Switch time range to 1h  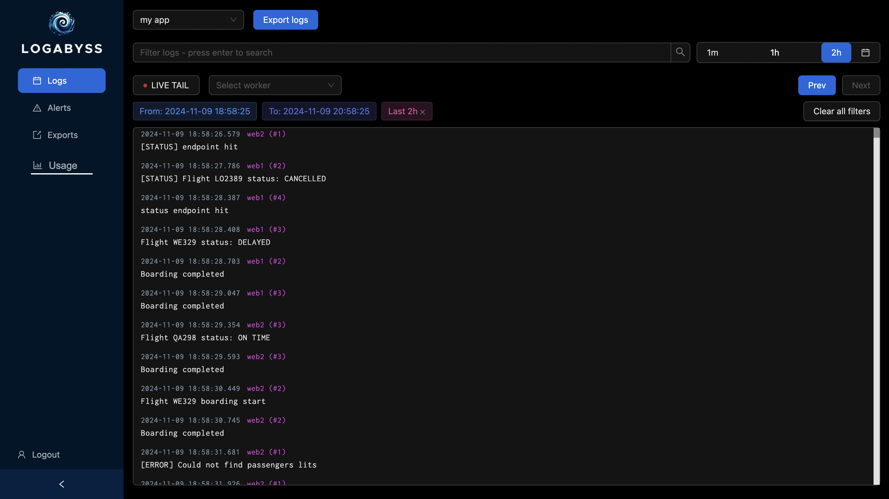(774, 52)
